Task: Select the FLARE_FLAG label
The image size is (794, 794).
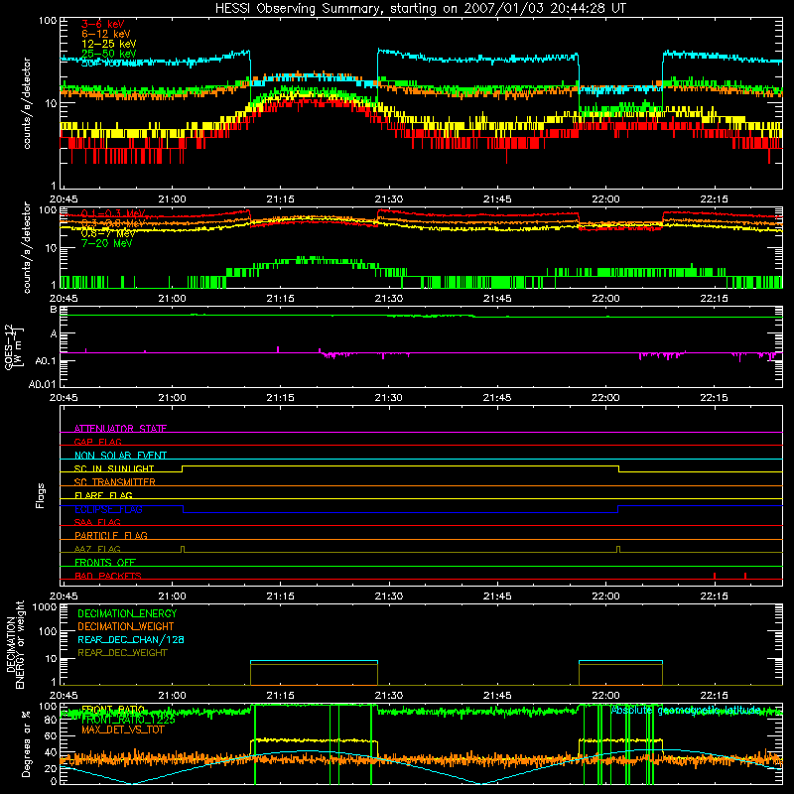Action: tap(103, 495)
